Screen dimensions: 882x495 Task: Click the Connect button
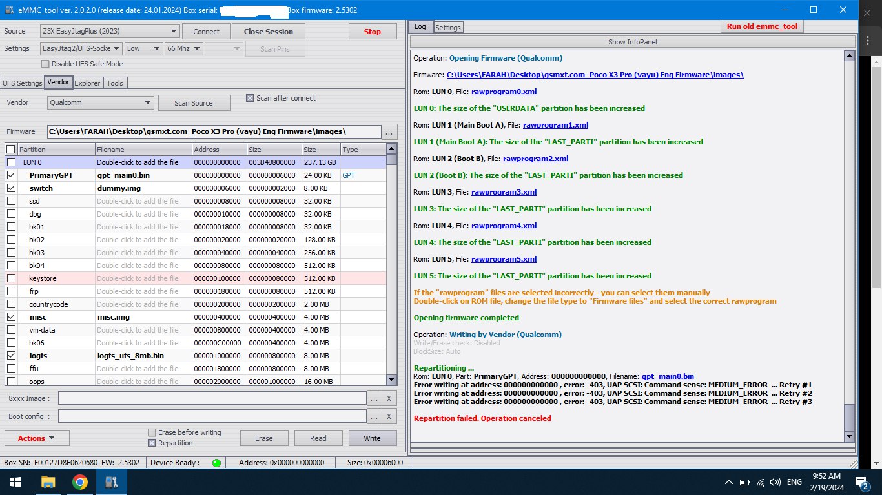[x=206, y=32]
